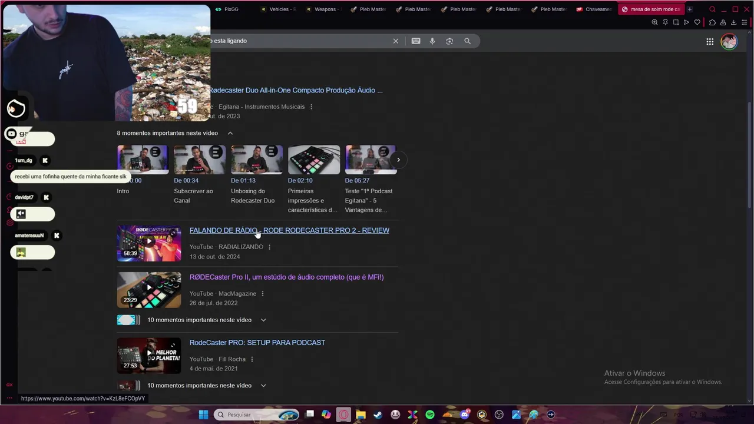
Task: Open options for Egitana video result
Action: click(311, 107)
